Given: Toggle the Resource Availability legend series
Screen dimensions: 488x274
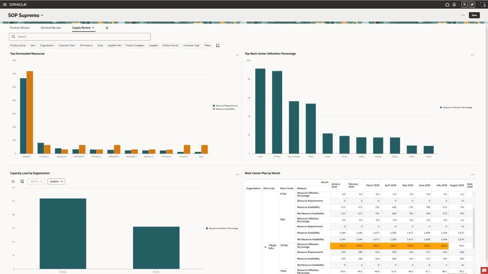Looking at the screenshot, I should click(x=225, y=109).
